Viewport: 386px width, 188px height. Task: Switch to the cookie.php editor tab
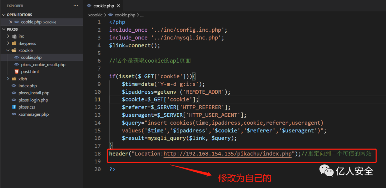(103, 6)
